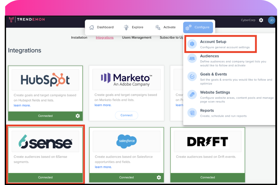
Task: Click the Explore lightbulb icon
Action: tap(126, 27)
